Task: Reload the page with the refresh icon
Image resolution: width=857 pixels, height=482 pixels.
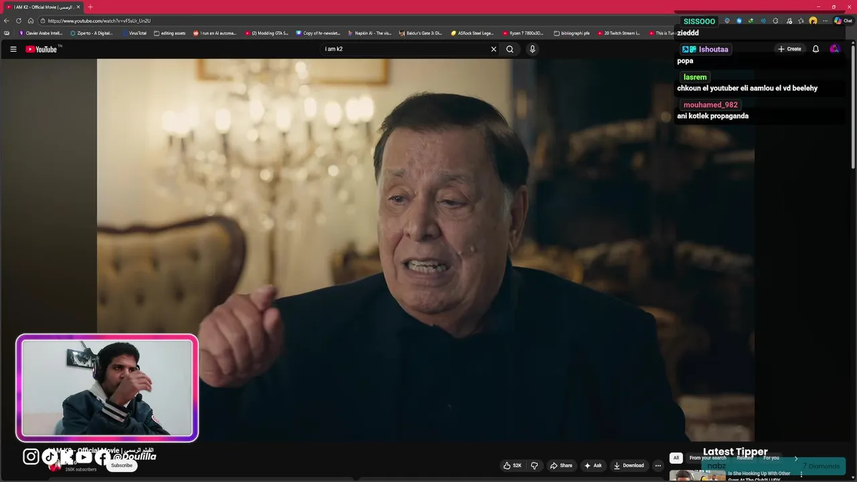Action: coord(19,21)
